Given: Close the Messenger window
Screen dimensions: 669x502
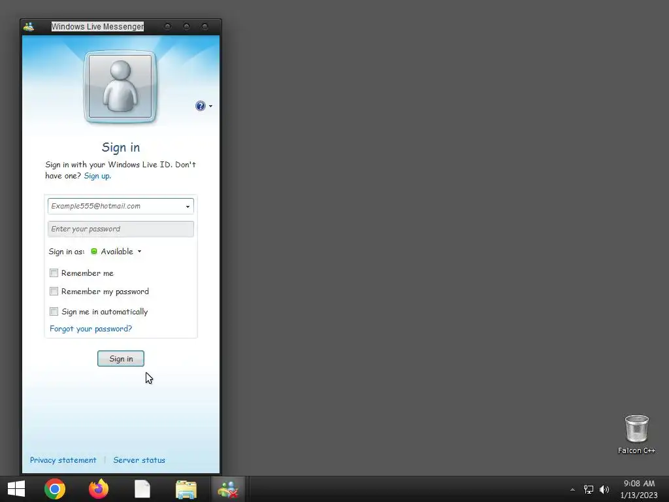Looking at the screenshot, I should (x=204, y=26).
